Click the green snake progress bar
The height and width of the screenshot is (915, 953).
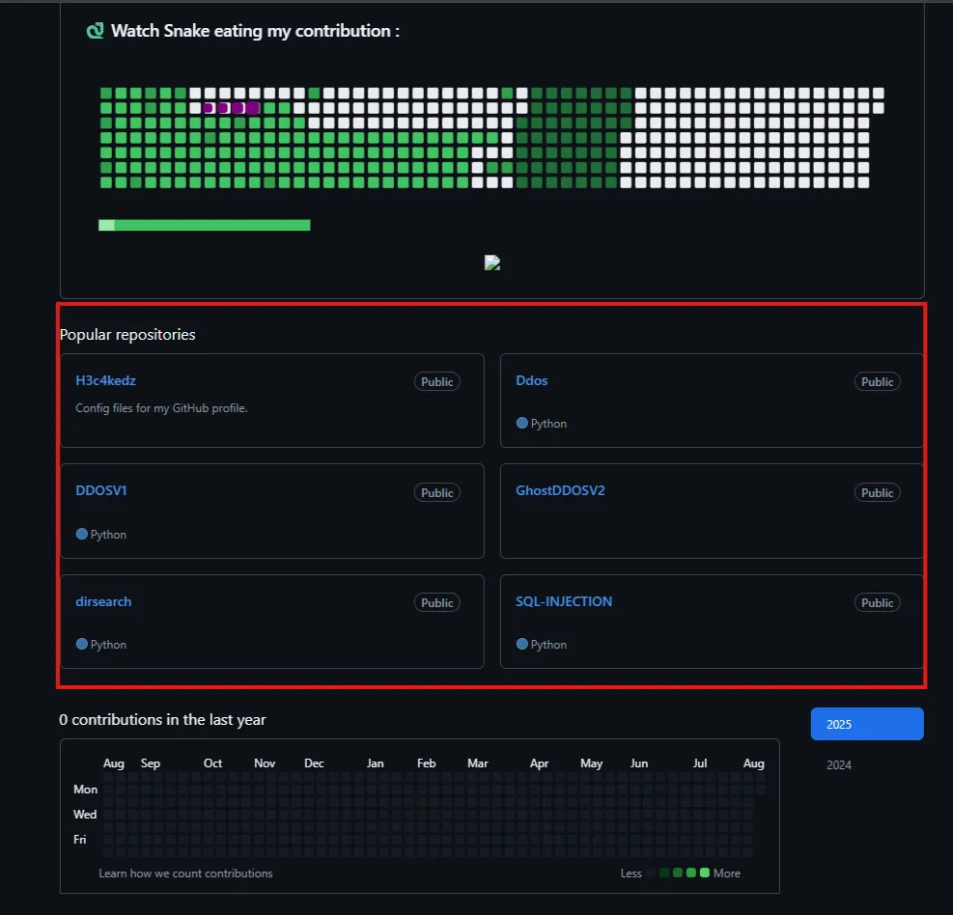(205, 225)
